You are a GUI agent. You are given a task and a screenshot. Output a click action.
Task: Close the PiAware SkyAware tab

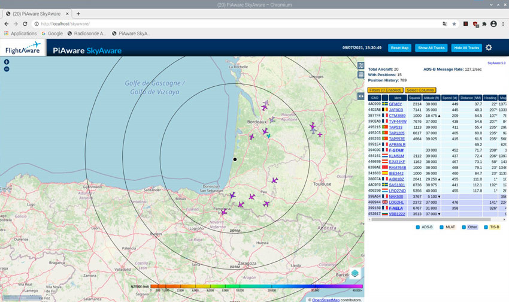[x=67, y=14]
